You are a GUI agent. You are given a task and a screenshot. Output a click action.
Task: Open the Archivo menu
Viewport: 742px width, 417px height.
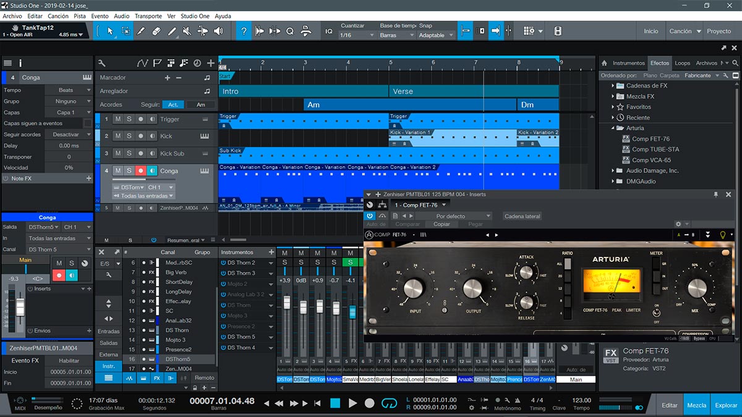[x=12, y=16]
